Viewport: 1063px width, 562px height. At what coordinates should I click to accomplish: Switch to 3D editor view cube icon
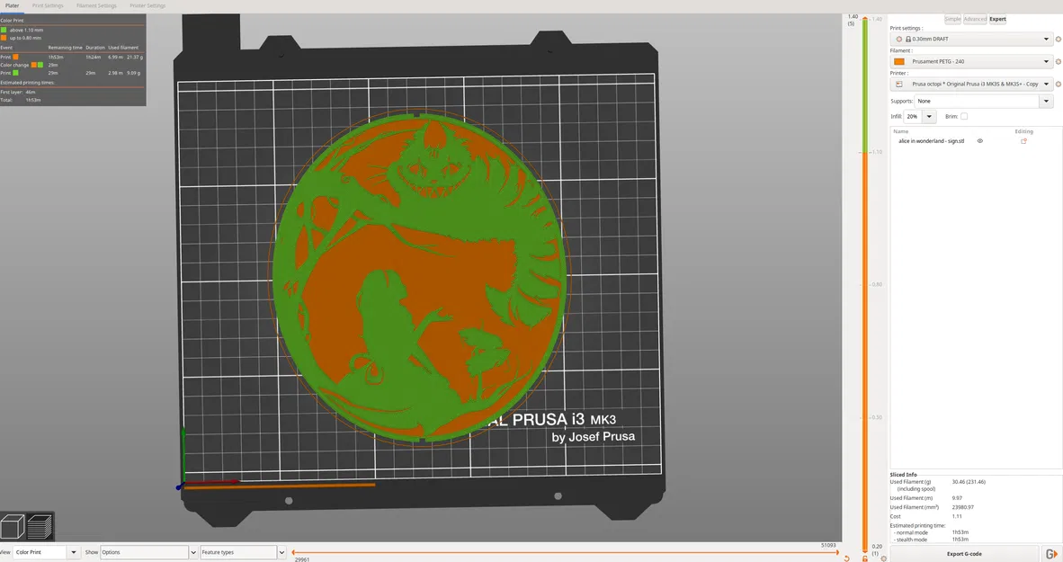pos(13,527)
